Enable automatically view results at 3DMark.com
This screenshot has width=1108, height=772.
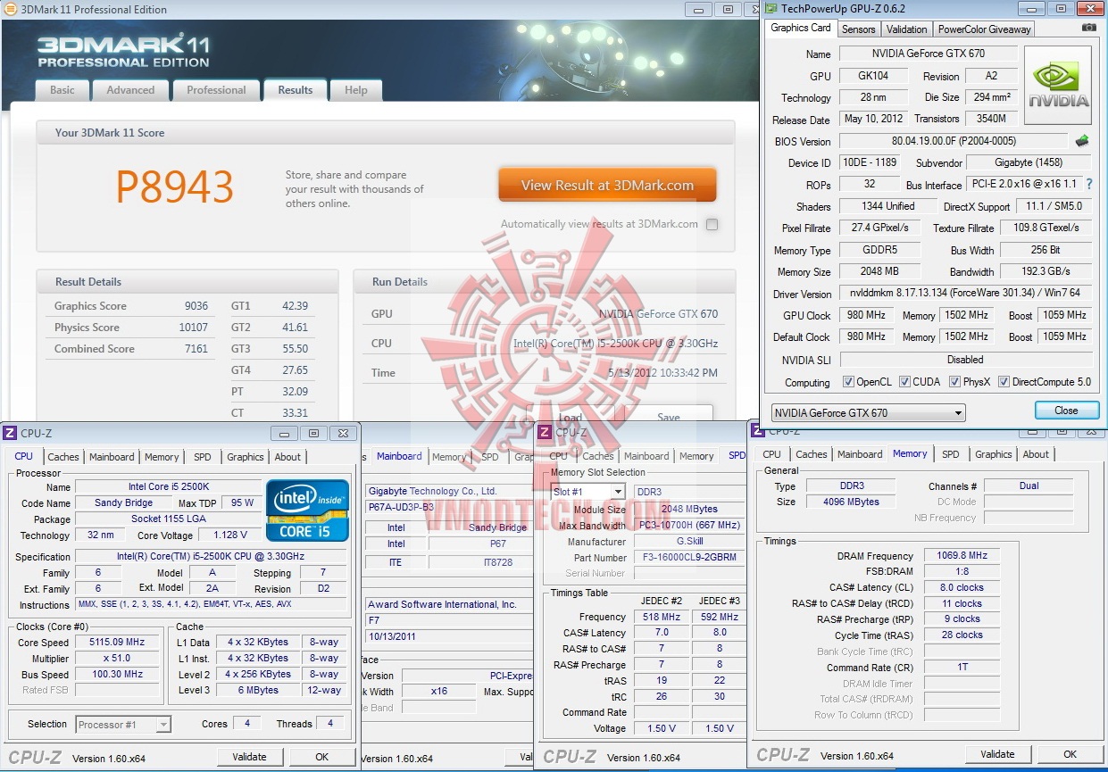tap(712, 225)
